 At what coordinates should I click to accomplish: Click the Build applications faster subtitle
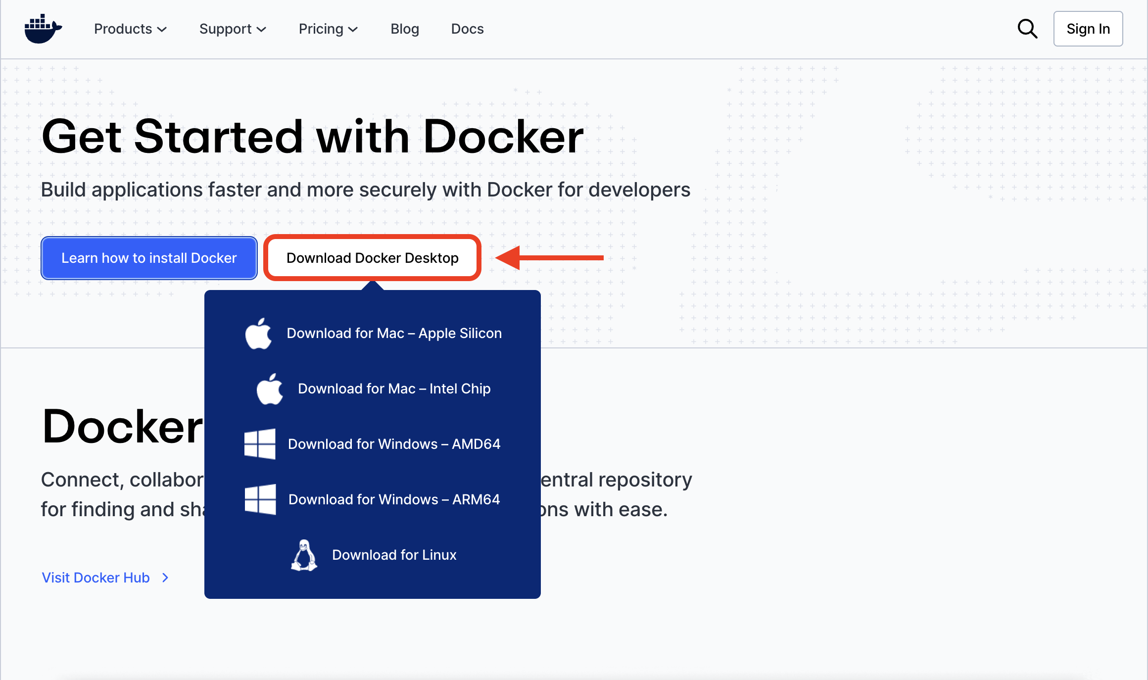click(x=366, y=190)
